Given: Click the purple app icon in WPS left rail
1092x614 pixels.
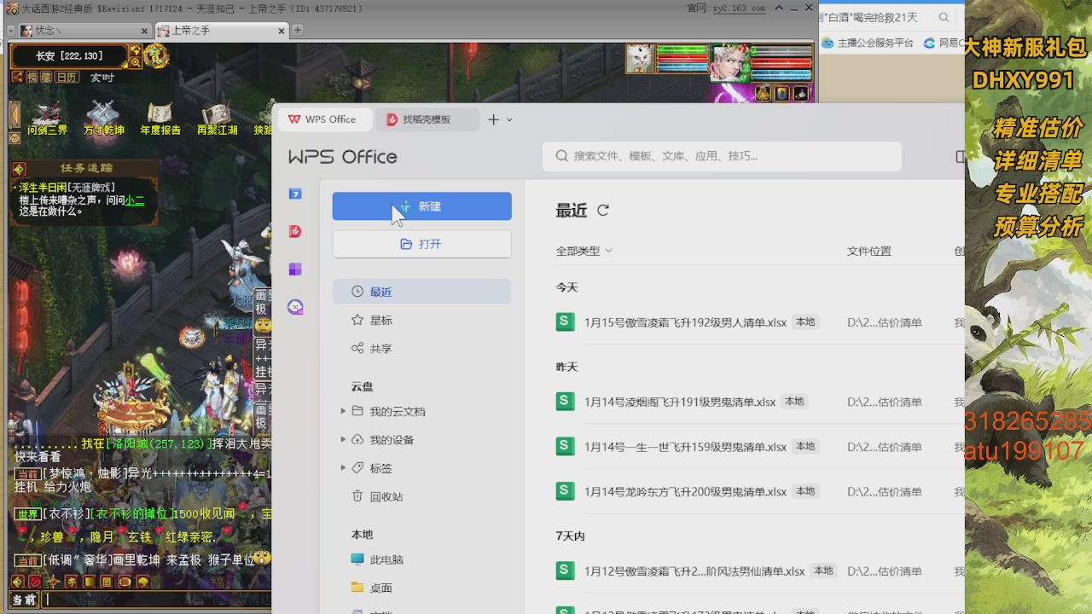Looking at the screenshot, I should coord(295,269).
